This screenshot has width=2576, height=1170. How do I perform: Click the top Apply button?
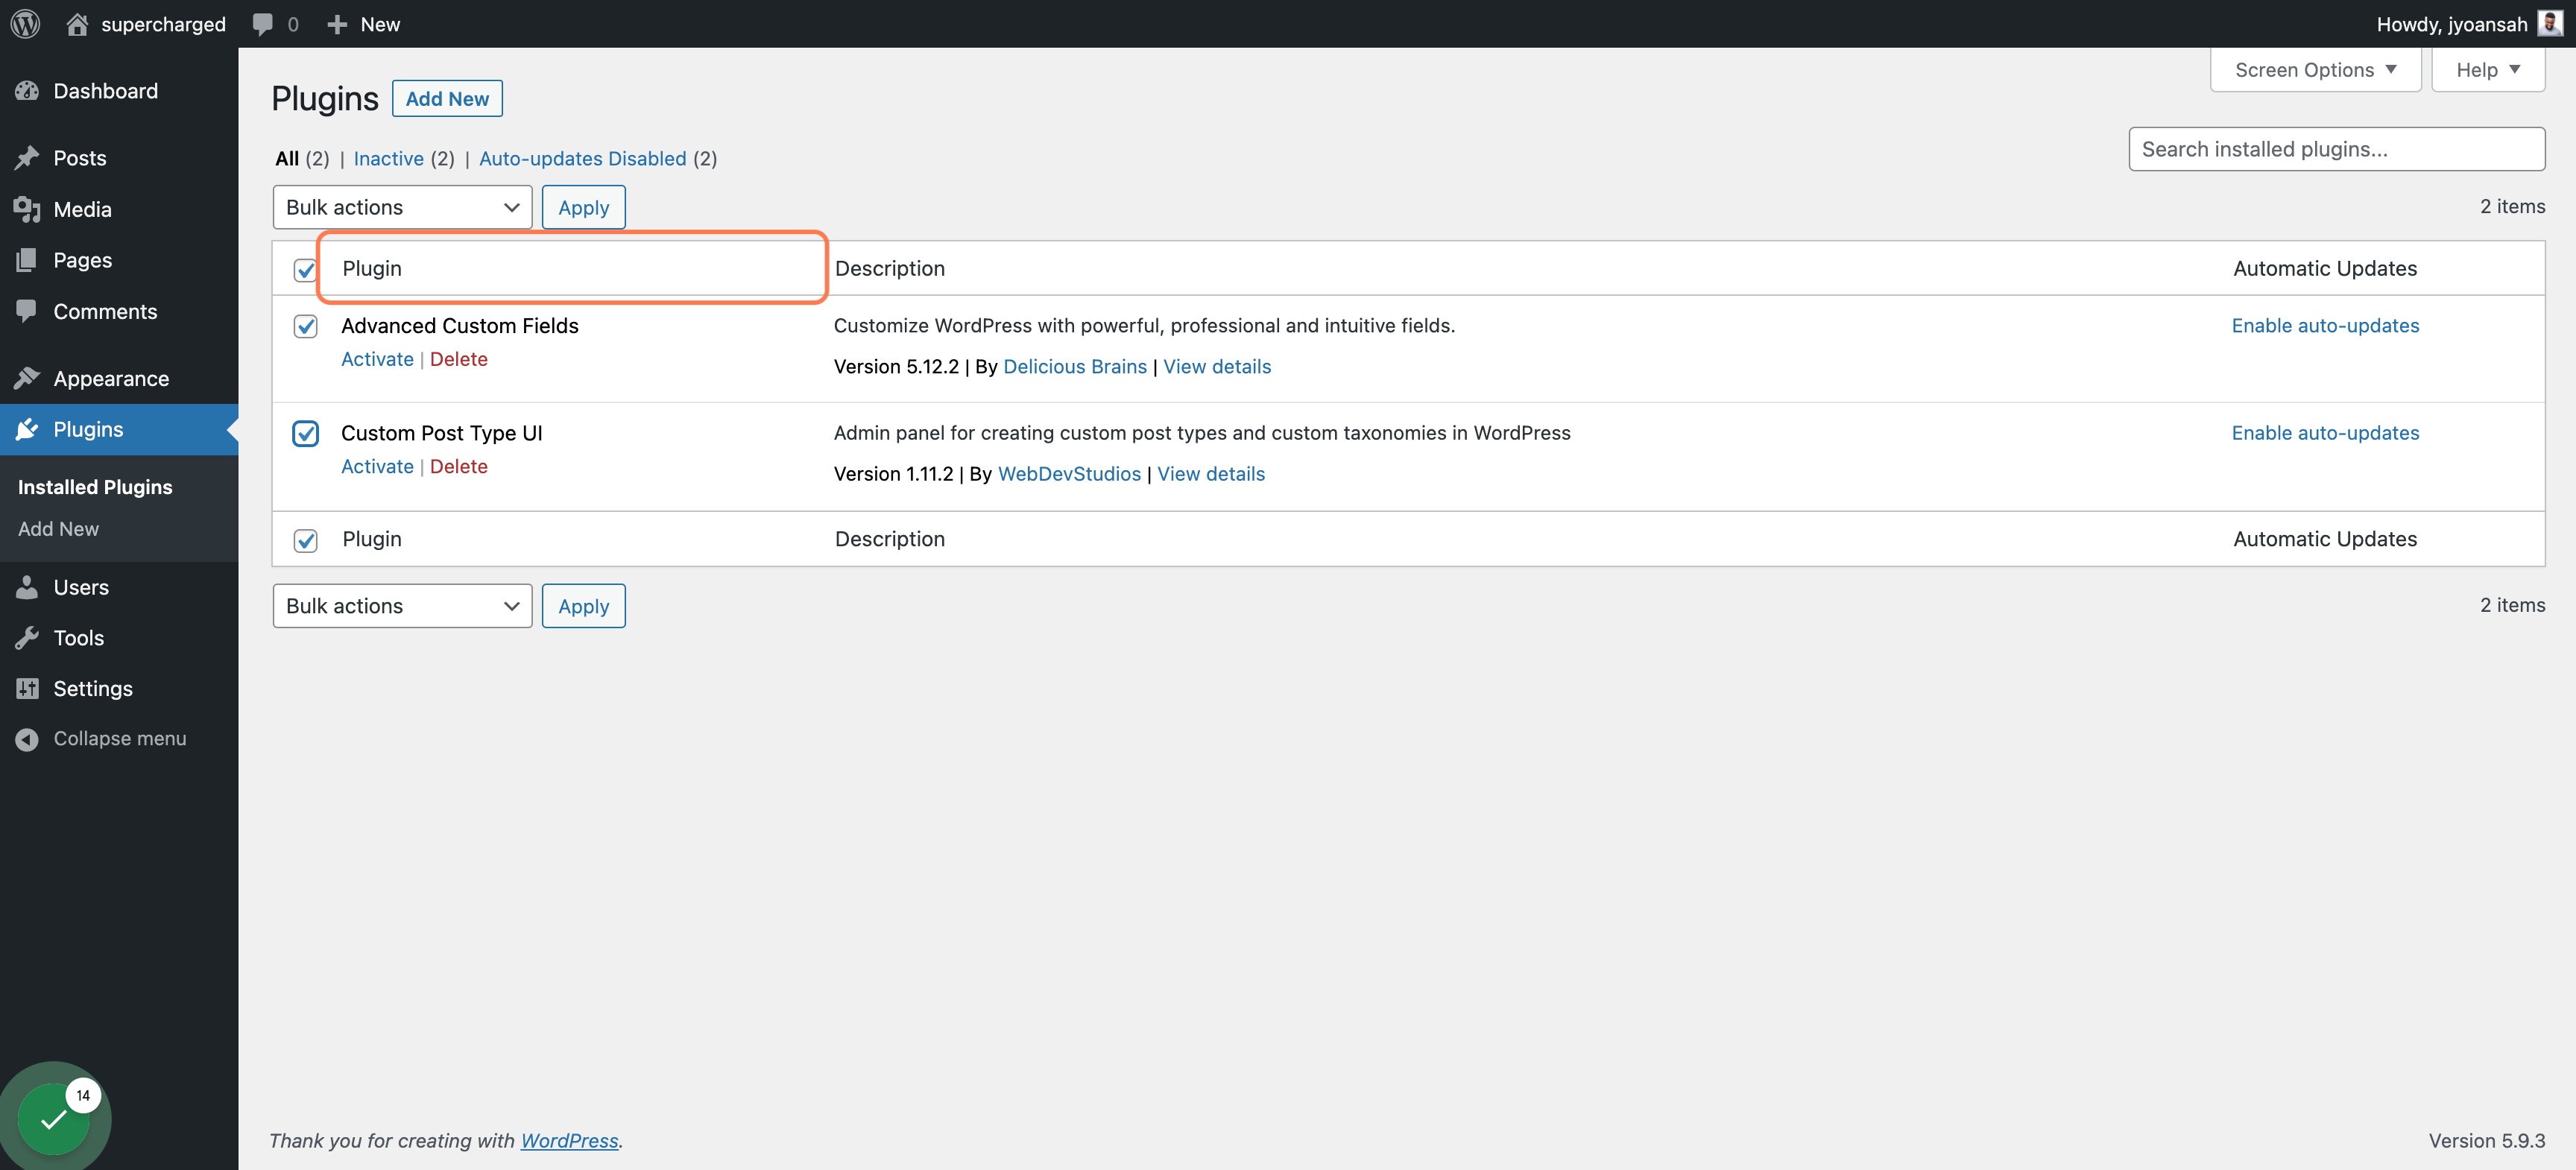[583, 207]
